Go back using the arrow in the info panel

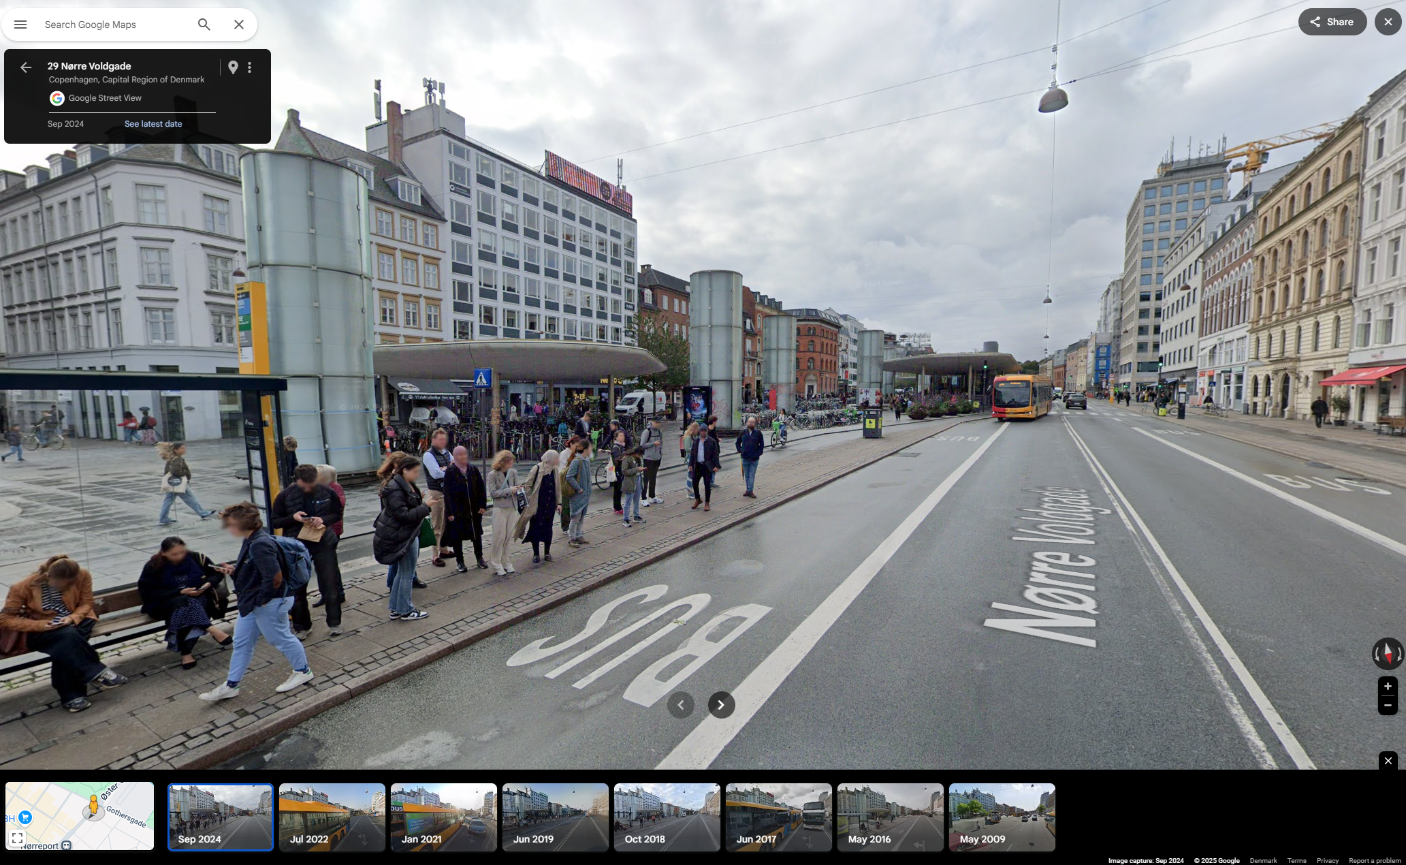tap(25, 67)
